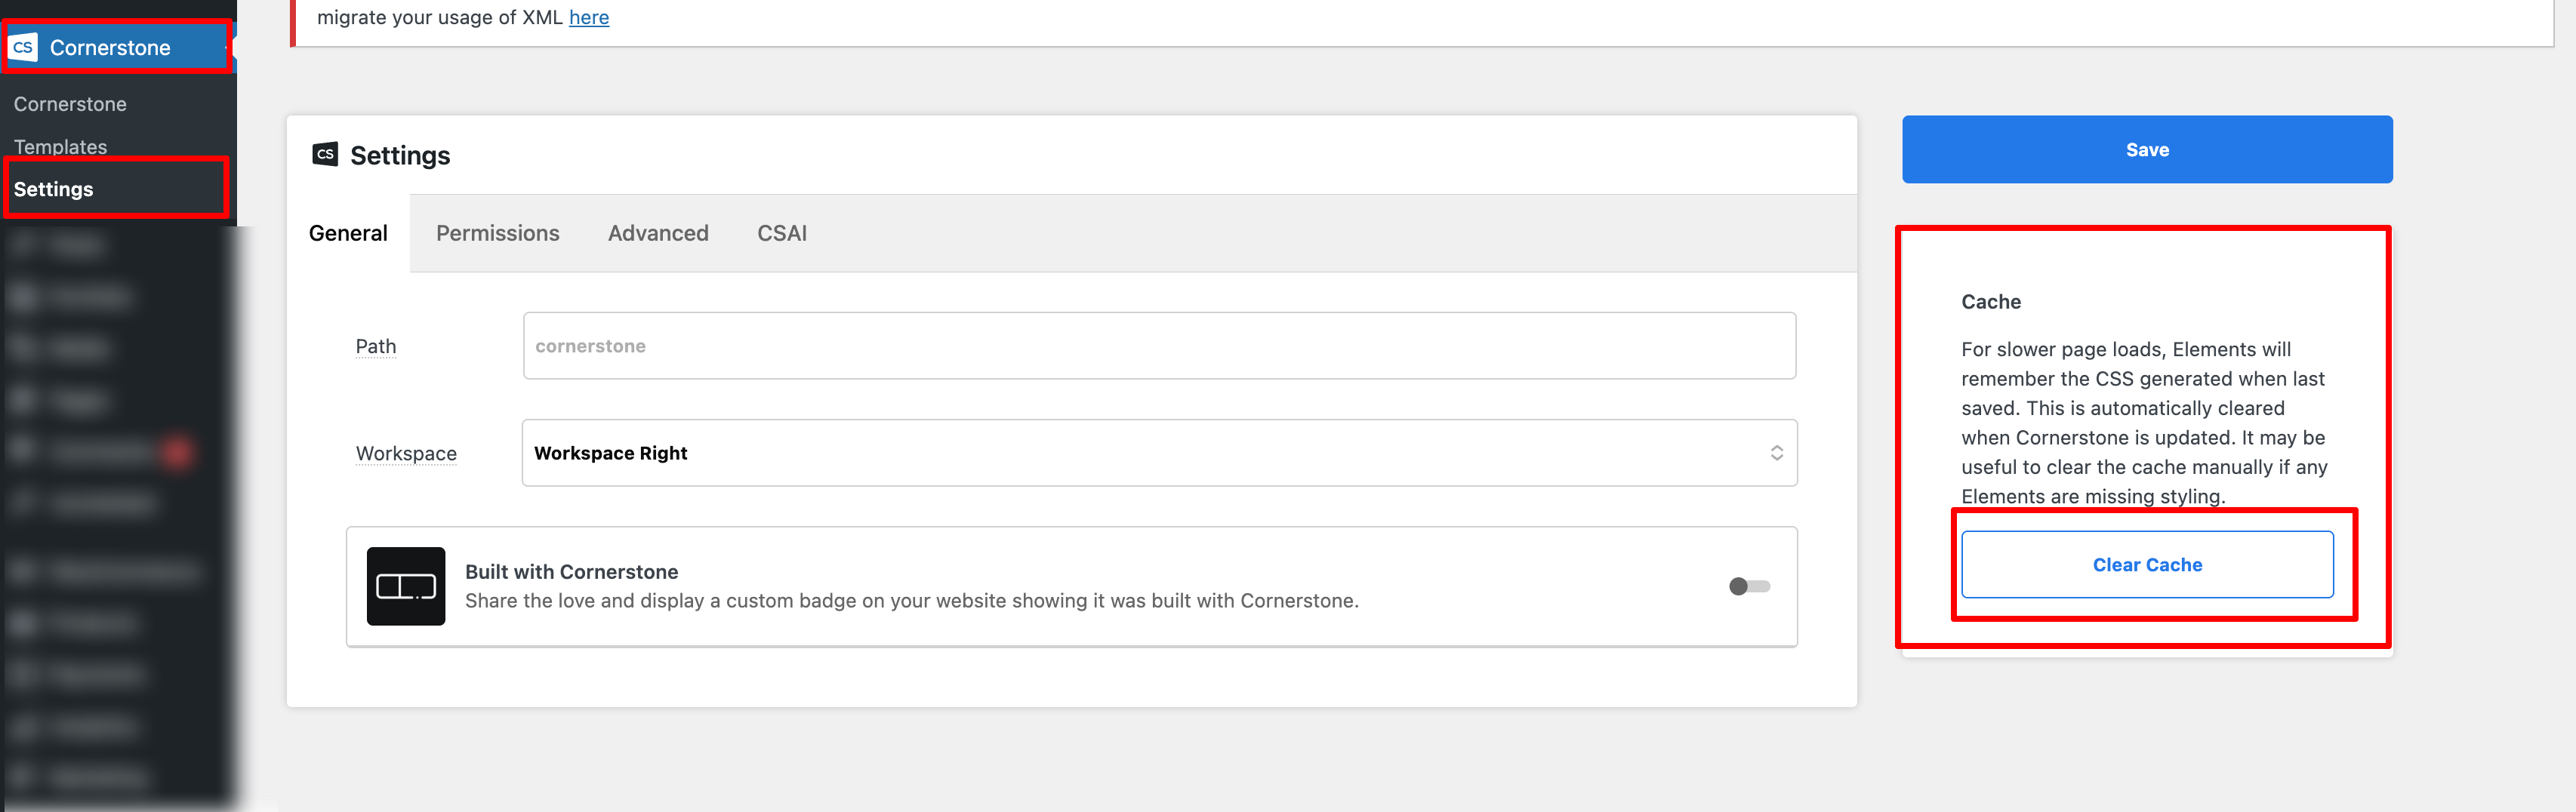Image resolution: width=2576 pixels, height=812 pixels.
Task: Click the CS logo in the sidebar menu
Action: 23,47
